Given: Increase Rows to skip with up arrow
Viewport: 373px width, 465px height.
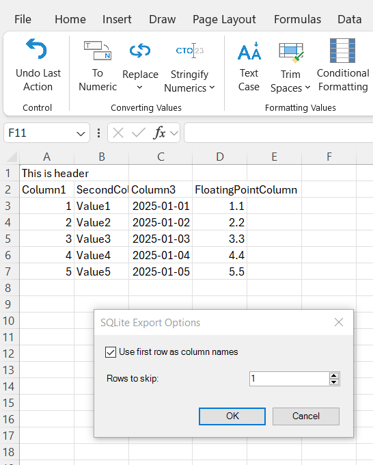Looking at the screenshot, I should 334,375.
